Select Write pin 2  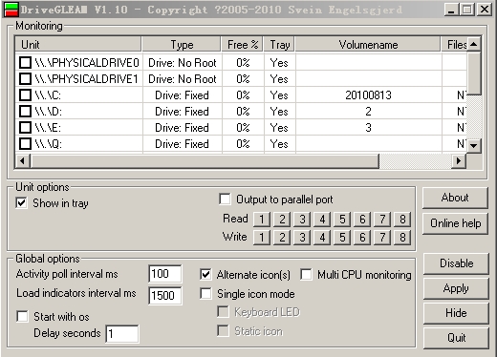282,238
